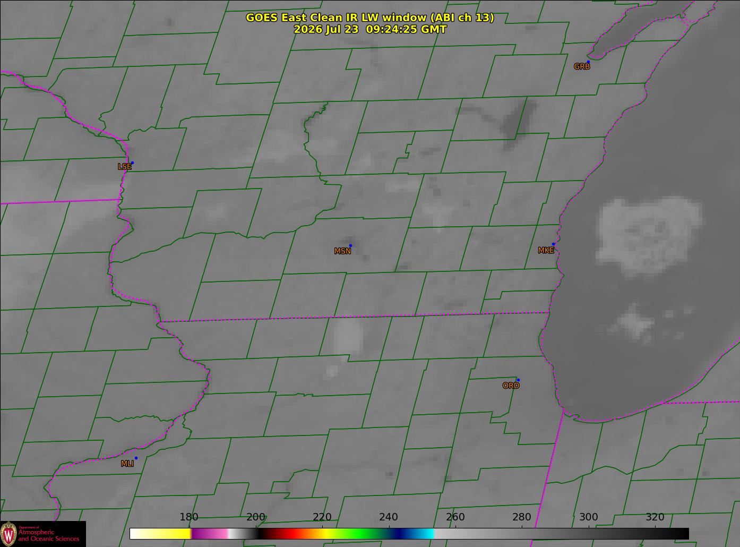The width and height of the screenshot is (740, 547).
Task: Click the LSE station marker
Action: coord(132,163)
